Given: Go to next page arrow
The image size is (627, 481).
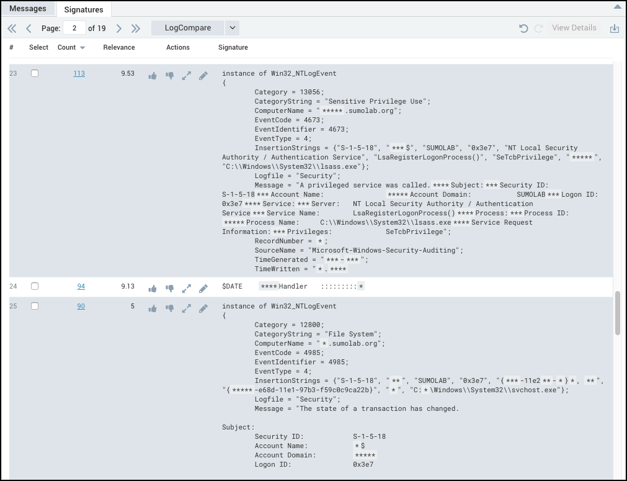Looking at the screenshot, I should point(119,29).
